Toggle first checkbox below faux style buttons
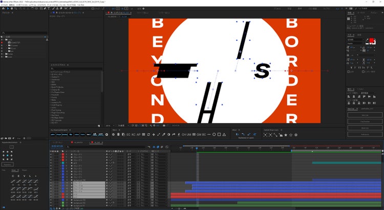This screenshot has width=384, height=210. [x=349, y=72]
